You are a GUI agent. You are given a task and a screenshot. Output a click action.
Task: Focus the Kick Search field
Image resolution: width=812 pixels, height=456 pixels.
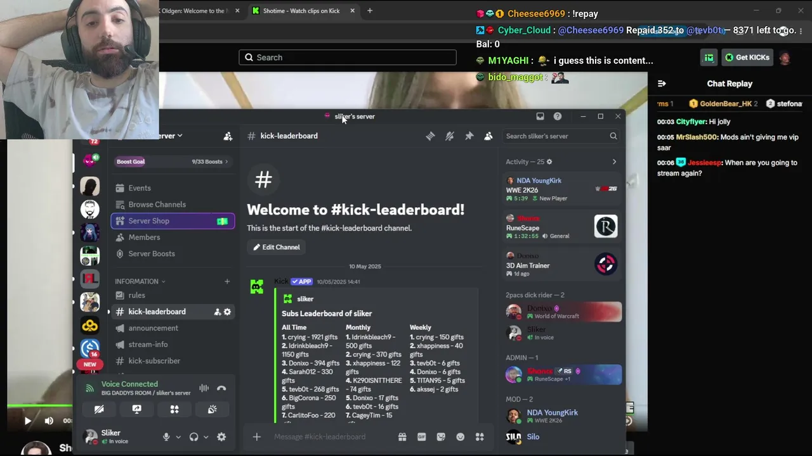pos(348,58)
